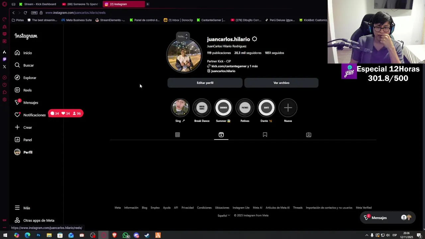Open the Explorar compass icon
Image resolution: width=425 pixels, height=239 pixels.
click(x=17, y=78)
